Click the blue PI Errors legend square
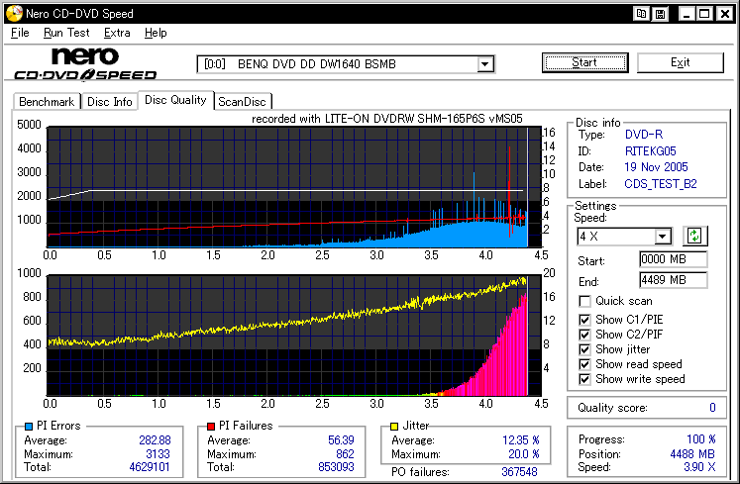Viewport: 740px width, 484px height. pos(28,427)
